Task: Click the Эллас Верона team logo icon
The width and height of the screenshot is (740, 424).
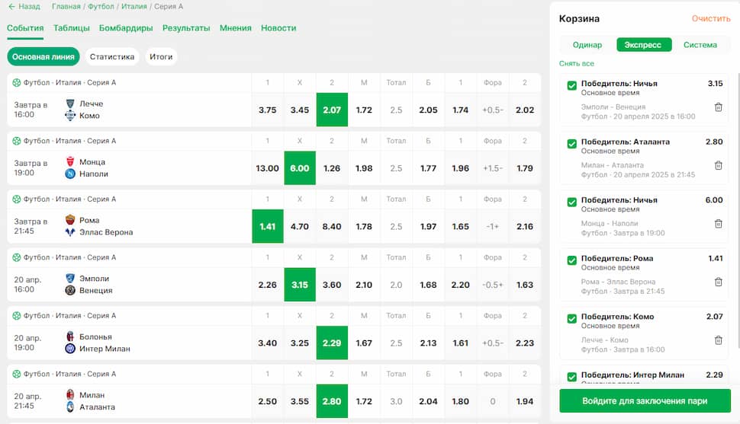Action: click(x=70, y=231)
